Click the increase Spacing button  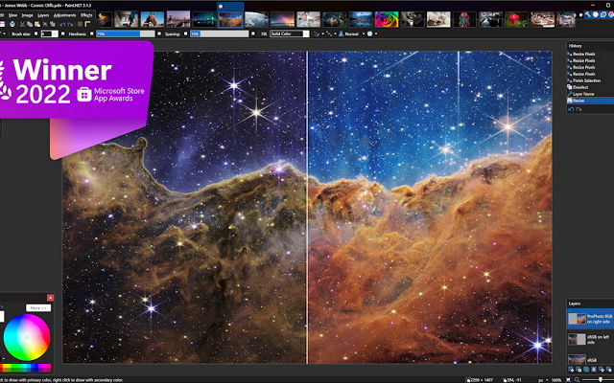click(x=253, y=34)
